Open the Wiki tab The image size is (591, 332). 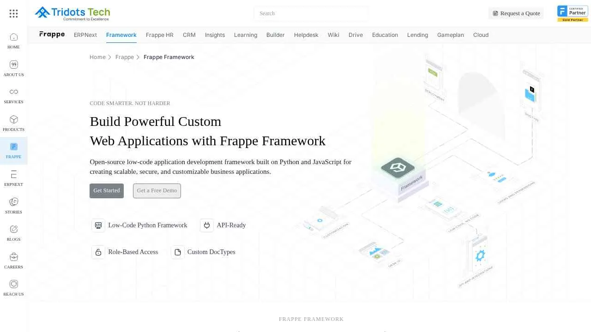(333, 35)
